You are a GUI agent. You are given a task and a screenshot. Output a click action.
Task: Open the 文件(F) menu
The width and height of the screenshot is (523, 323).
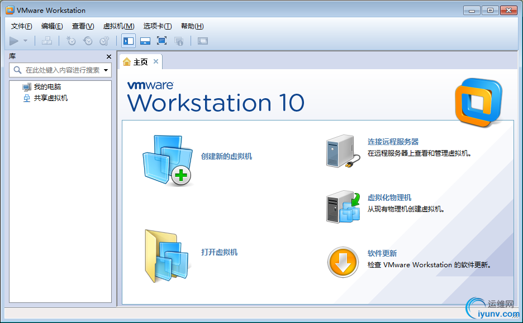(x=21, y=26)
